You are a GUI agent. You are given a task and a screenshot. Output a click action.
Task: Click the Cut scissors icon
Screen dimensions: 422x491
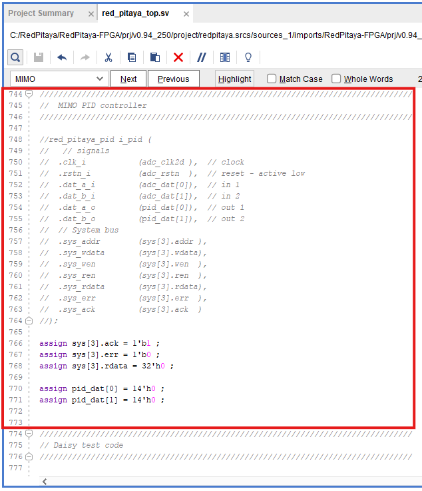click(108, 57)
